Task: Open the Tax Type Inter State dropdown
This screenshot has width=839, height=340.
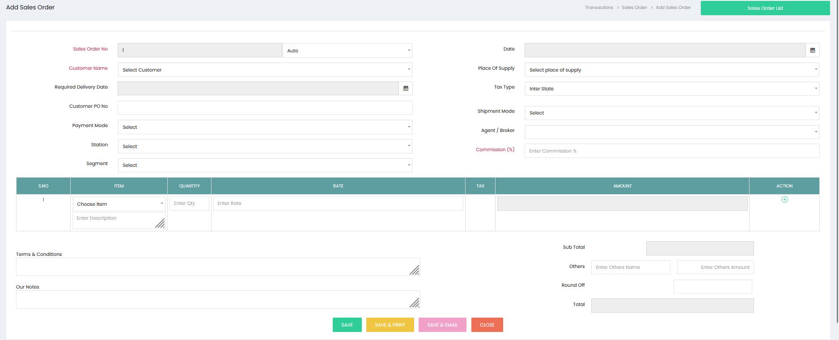Action: point(672,89)
